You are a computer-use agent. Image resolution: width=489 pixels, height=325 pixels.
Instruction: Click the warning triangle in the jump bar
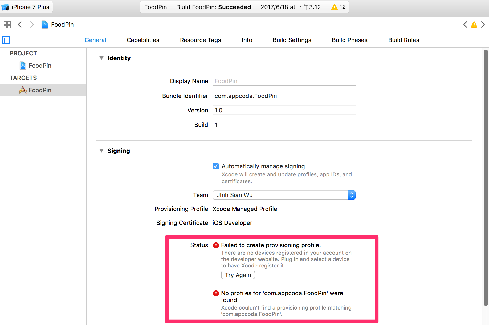[x=474, y=25]
